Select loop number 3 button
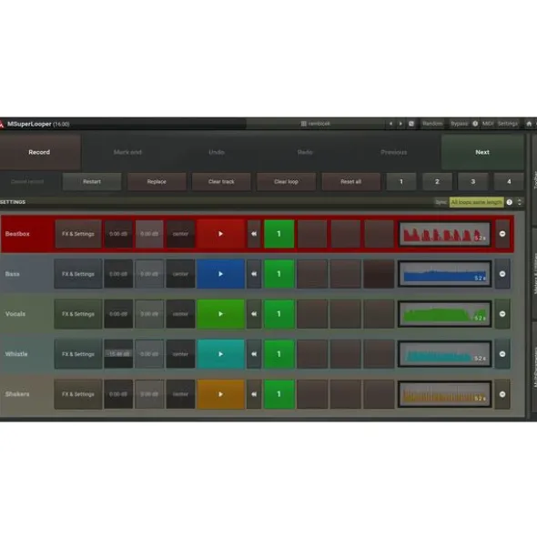 click(x=473, y=181)
